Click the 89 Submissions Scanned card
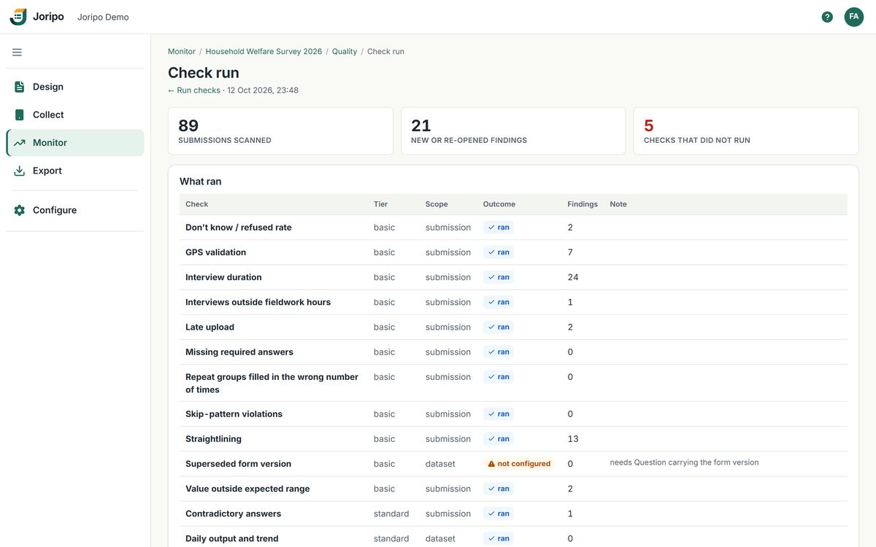The width and height of the screenshot is (876, 547). pos(280,131)
